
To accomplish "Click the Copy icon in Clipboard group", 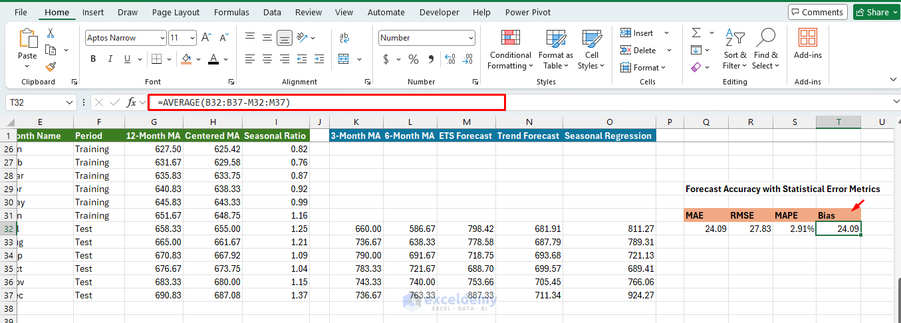I will coord(51,50).
